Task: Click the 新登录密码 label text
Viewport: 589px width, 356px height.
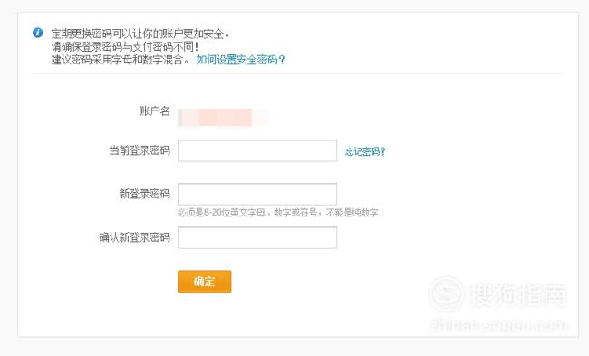Action: point(145,194)
